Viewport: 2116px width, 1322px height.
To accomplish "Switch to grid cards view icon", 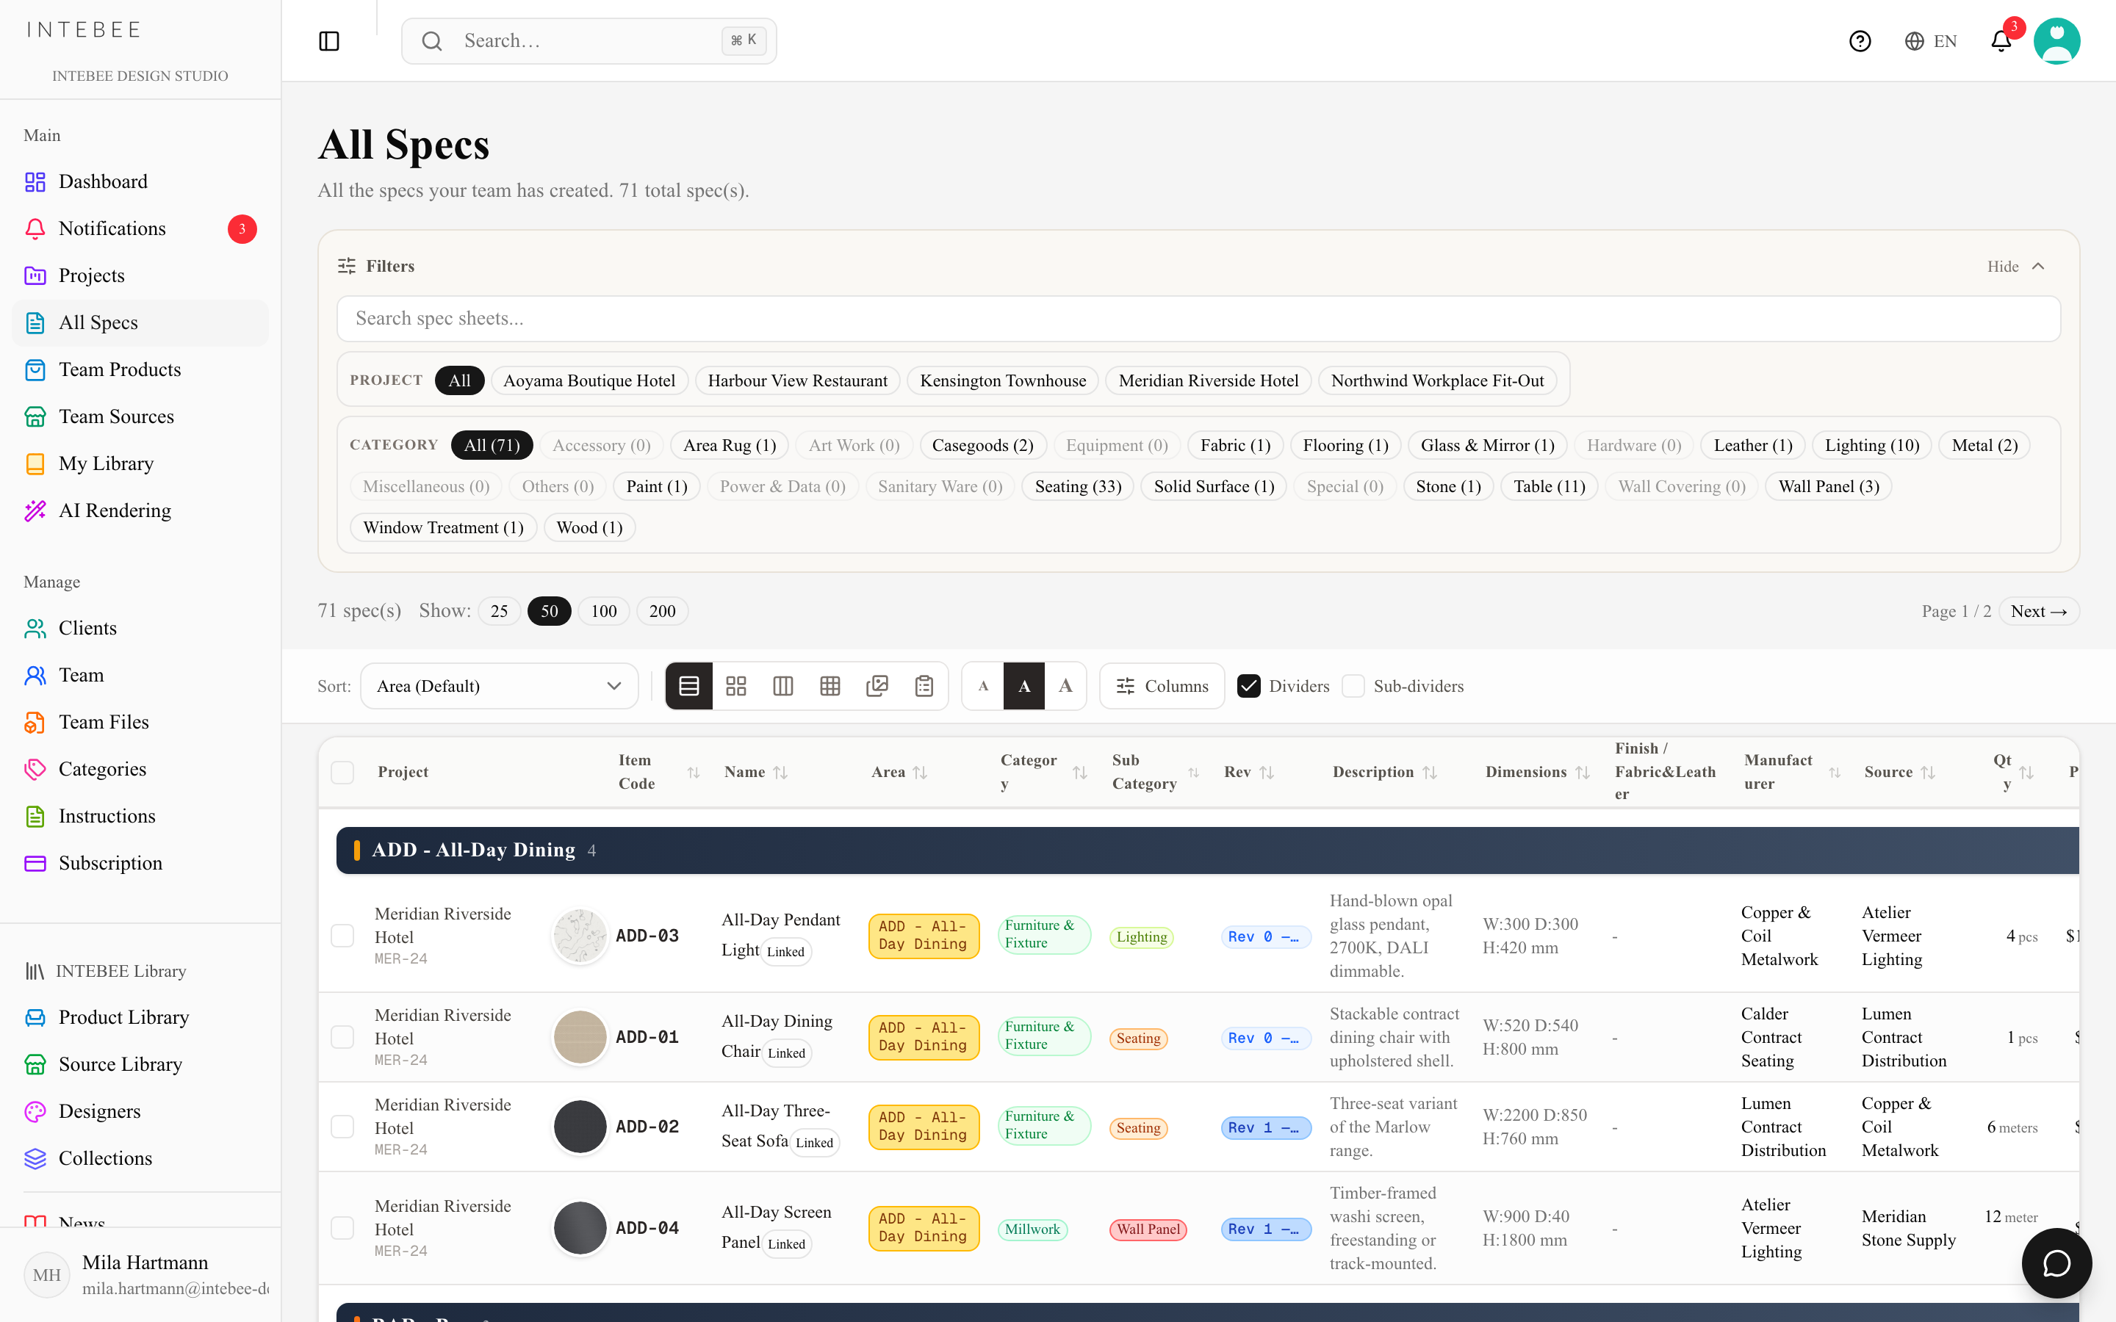I will [x=736, y=687].
